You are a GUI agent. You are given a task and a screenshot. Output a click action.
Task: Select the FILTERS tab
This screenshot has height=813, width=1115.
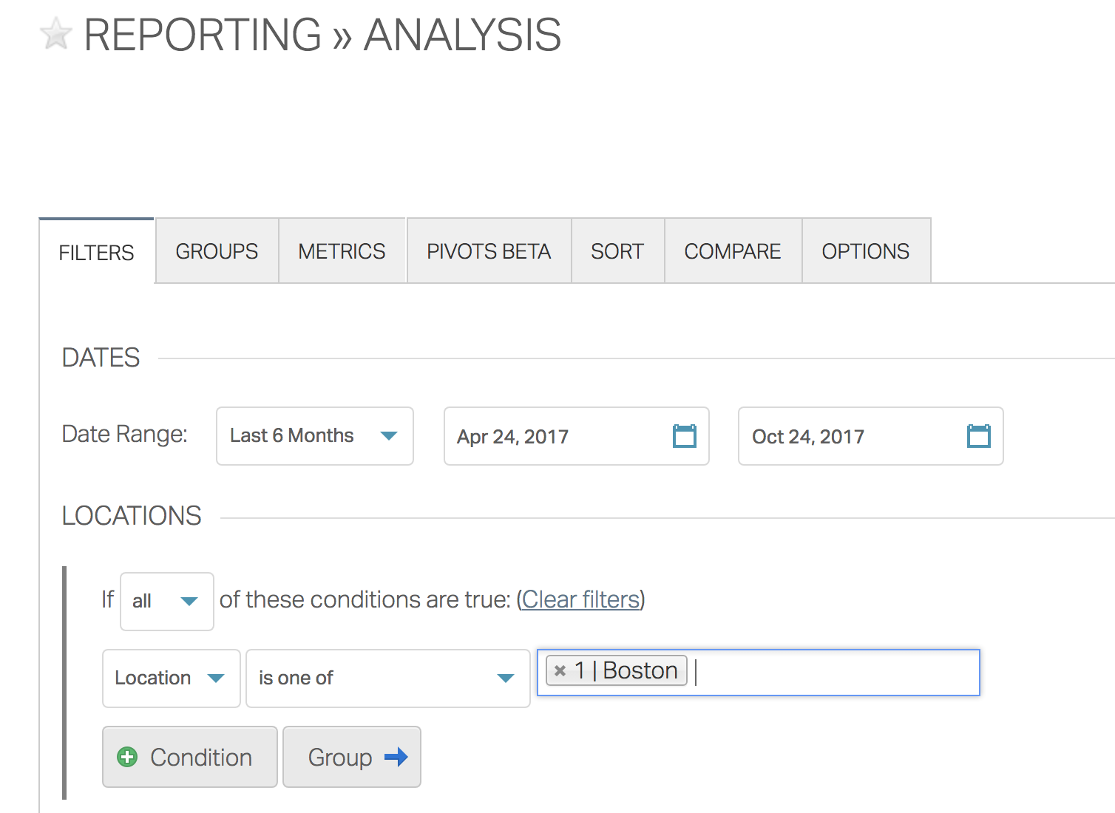[96, 253]
